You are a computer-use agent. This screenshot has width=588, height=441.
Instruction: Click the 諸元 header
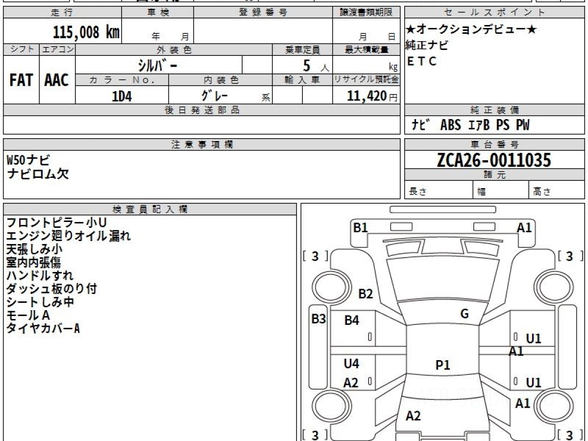tap(495, 175)
